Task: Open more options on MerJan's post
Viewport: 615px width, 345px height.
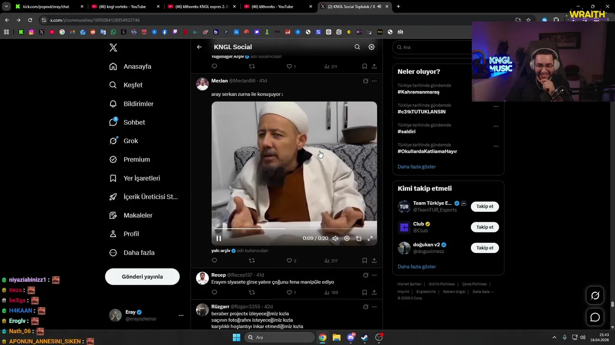Action: pos(374,81)
